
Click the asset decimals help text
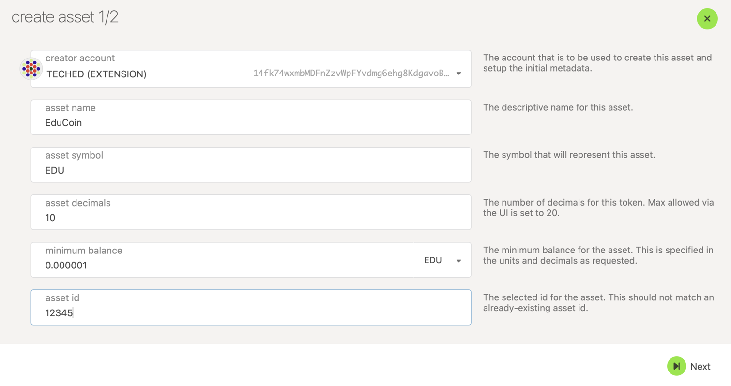598,208
